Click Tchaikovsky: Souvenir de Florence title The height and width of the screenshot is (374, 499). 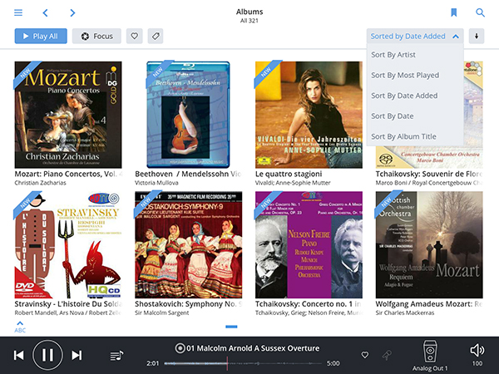click(x=429, y=174)
